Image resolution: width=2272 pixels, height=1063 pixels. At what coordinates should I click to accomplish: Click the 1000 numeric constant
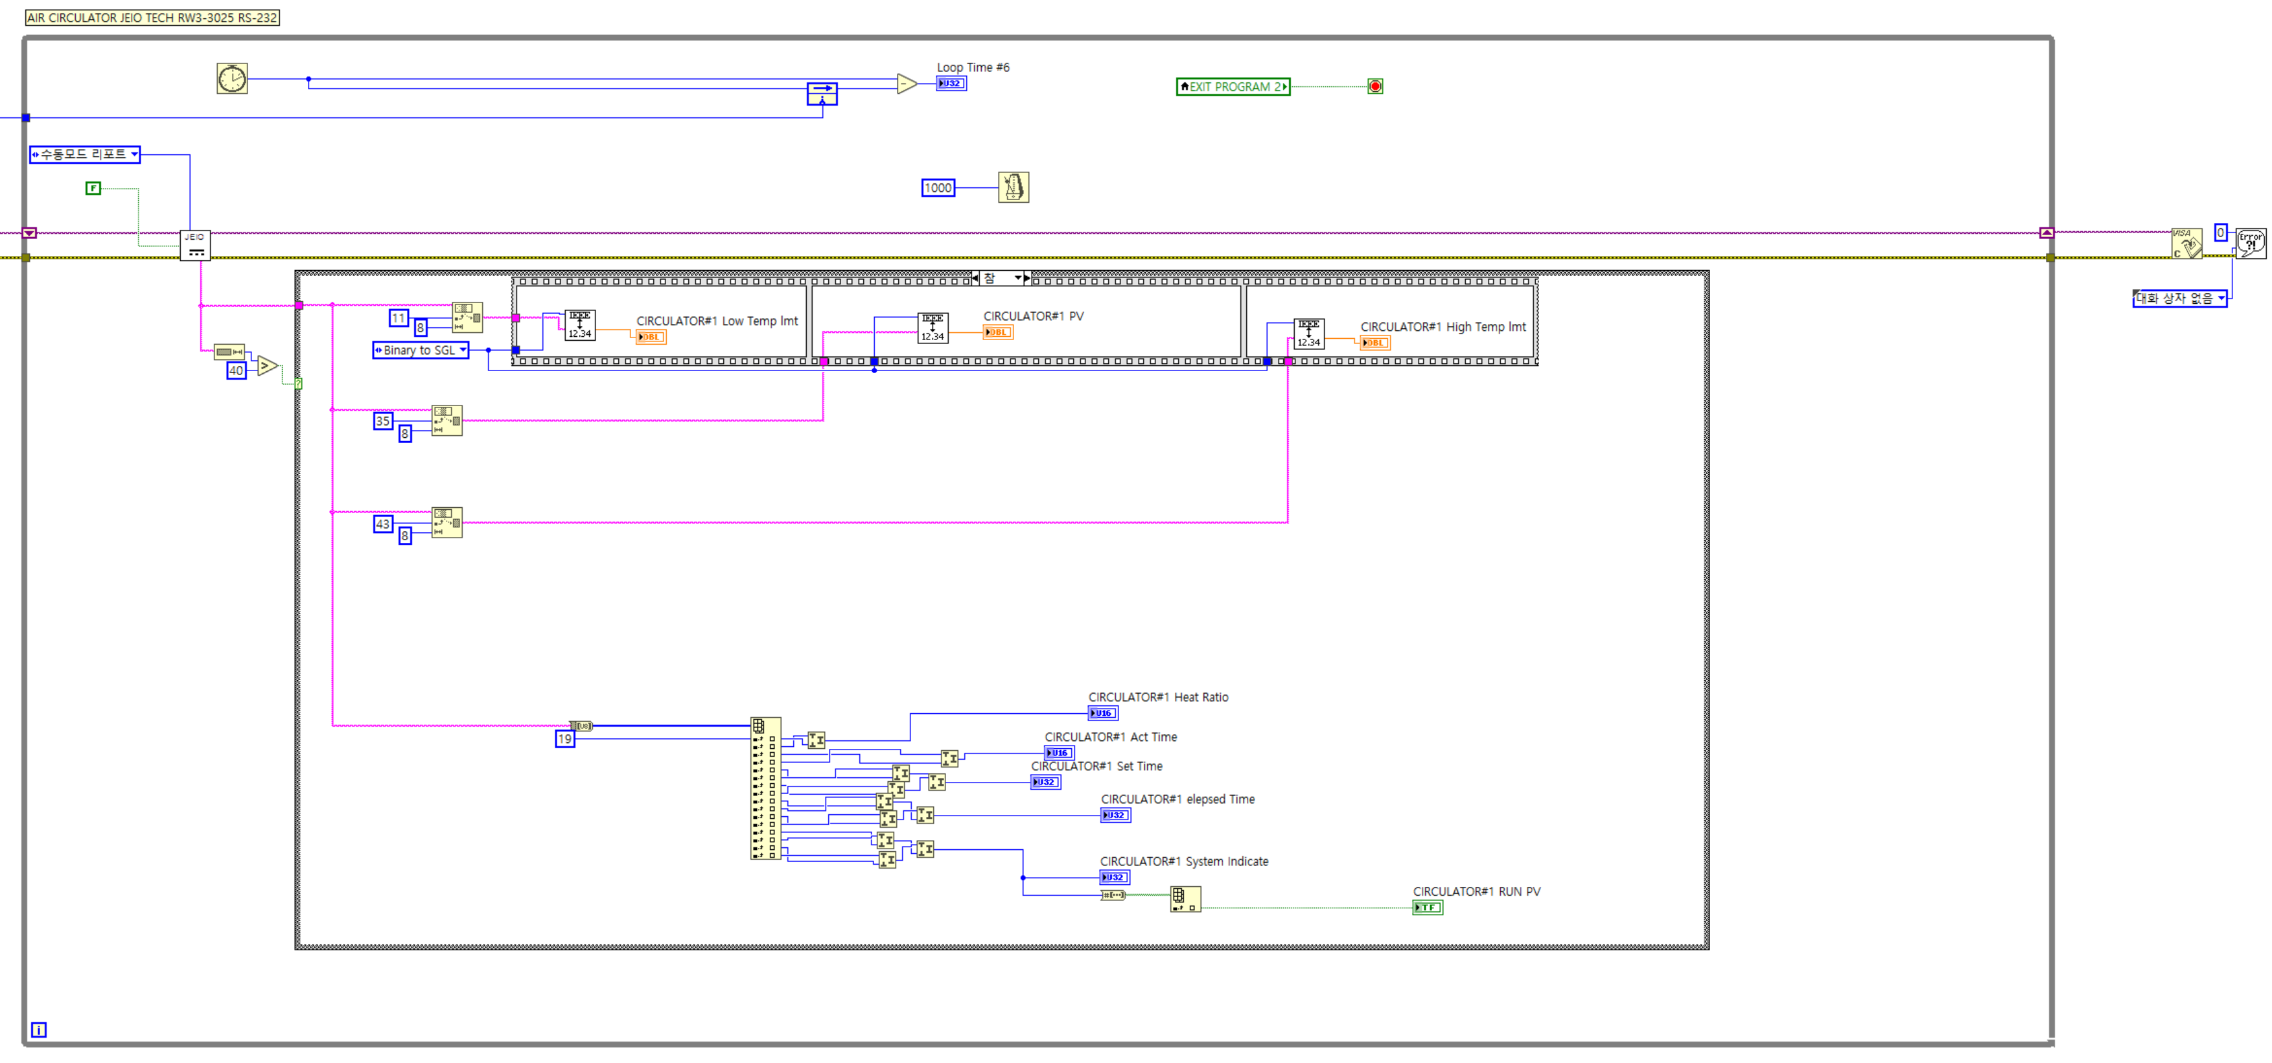point(938,188)
